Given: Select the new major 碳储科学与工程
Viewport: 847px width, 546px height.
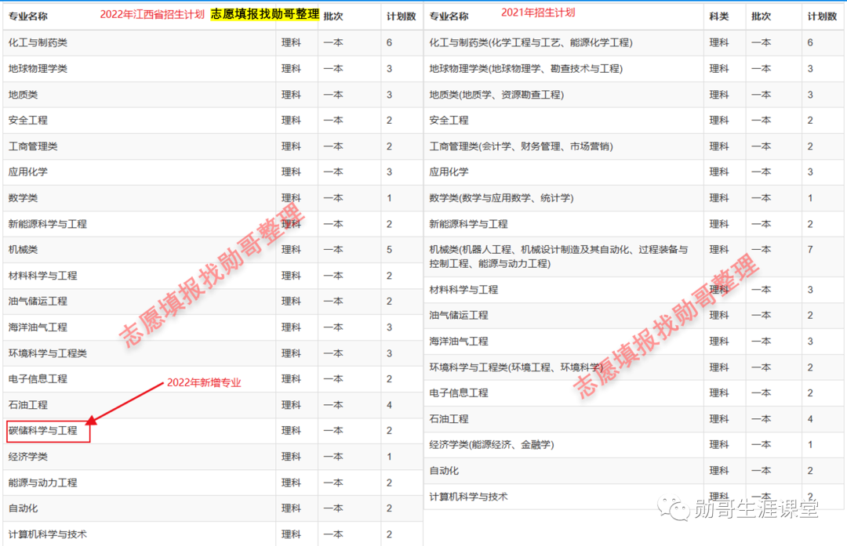Looking at the screenshot, I should tap(43, 431).
